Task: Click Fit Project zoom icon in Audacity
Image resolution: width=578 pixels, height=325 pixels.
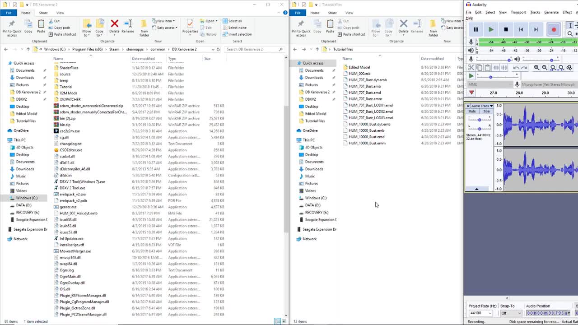Action: [561, 68]
